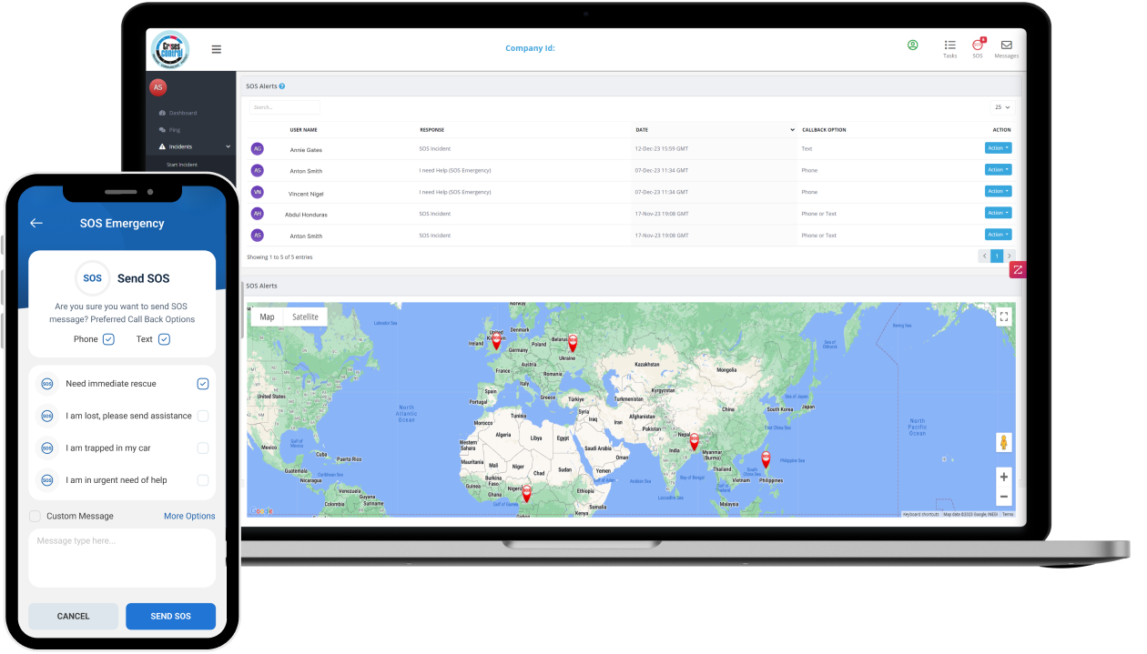Click the red AS user avatar in sidebar
Screen dimensions: 1147x654
pyautogui.click(x=157, y=87)
